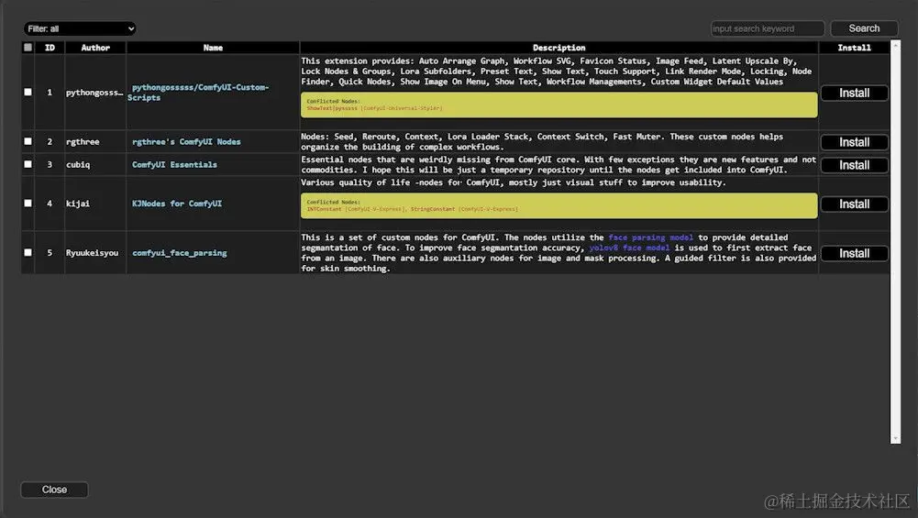Click the Close button
The height and width of the screenshot is (518, 918).
coord(54,490)
